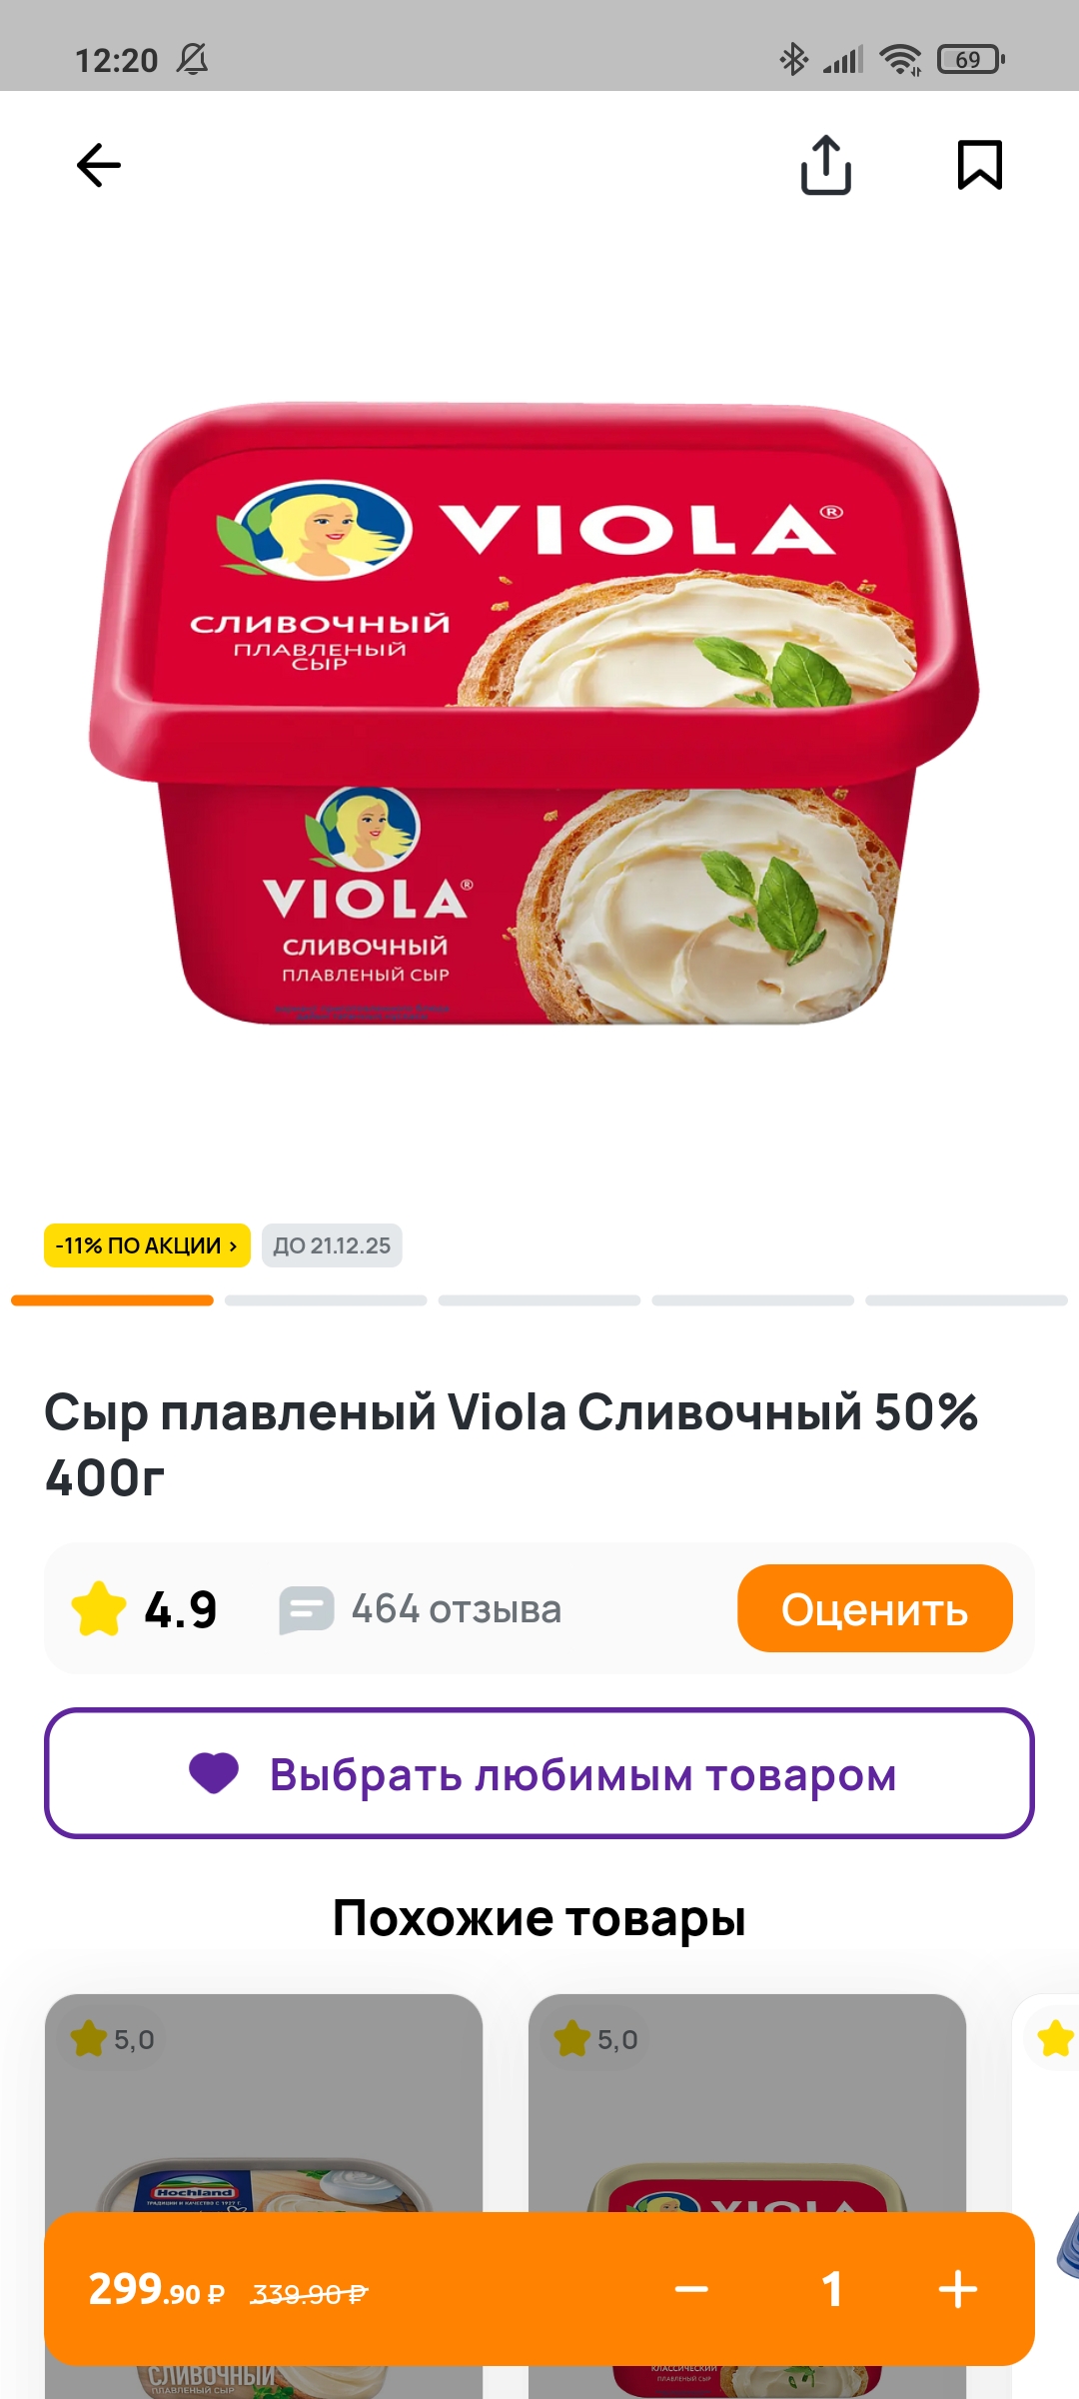This screenshot has width=1079, height=2399.
Task: Open the Viola cheese product photo
Action: (x=534, y=713)
